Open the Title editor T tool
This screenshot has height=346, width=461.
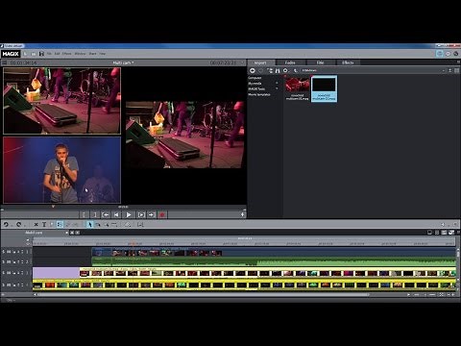44,225
